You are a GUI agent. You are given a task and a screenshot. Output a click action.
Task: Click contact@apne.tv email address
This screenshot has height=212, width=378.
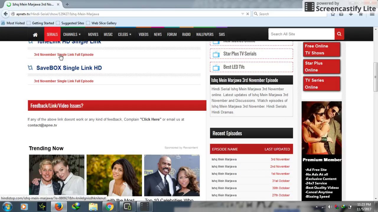(x=42, y=125)
